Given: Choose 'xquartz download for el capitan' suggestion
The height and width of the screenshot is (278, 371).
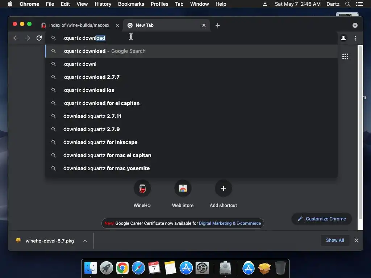Looking at the screenshot, I should click(191, 103).
